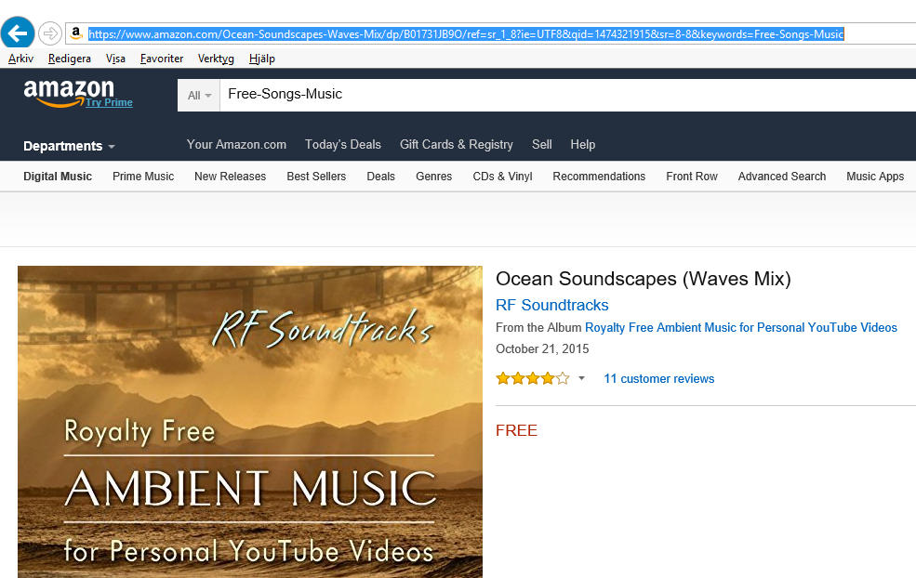Screen dimensions: 916x578
Task: Click the Amazon logo
Action: pyautogui.click(x=68, y=92)
